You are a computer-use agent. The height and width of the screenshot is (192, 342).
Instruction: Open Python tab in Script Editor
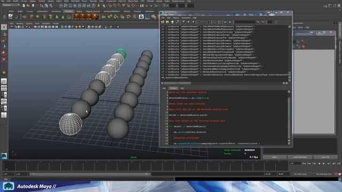(173, 88)
